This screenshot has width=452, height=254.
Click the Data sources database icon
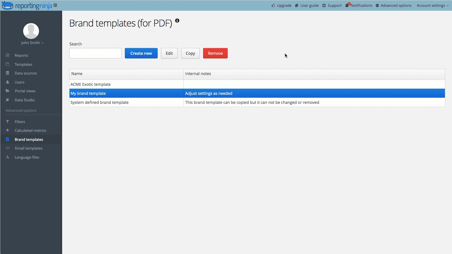click(8, 73)
